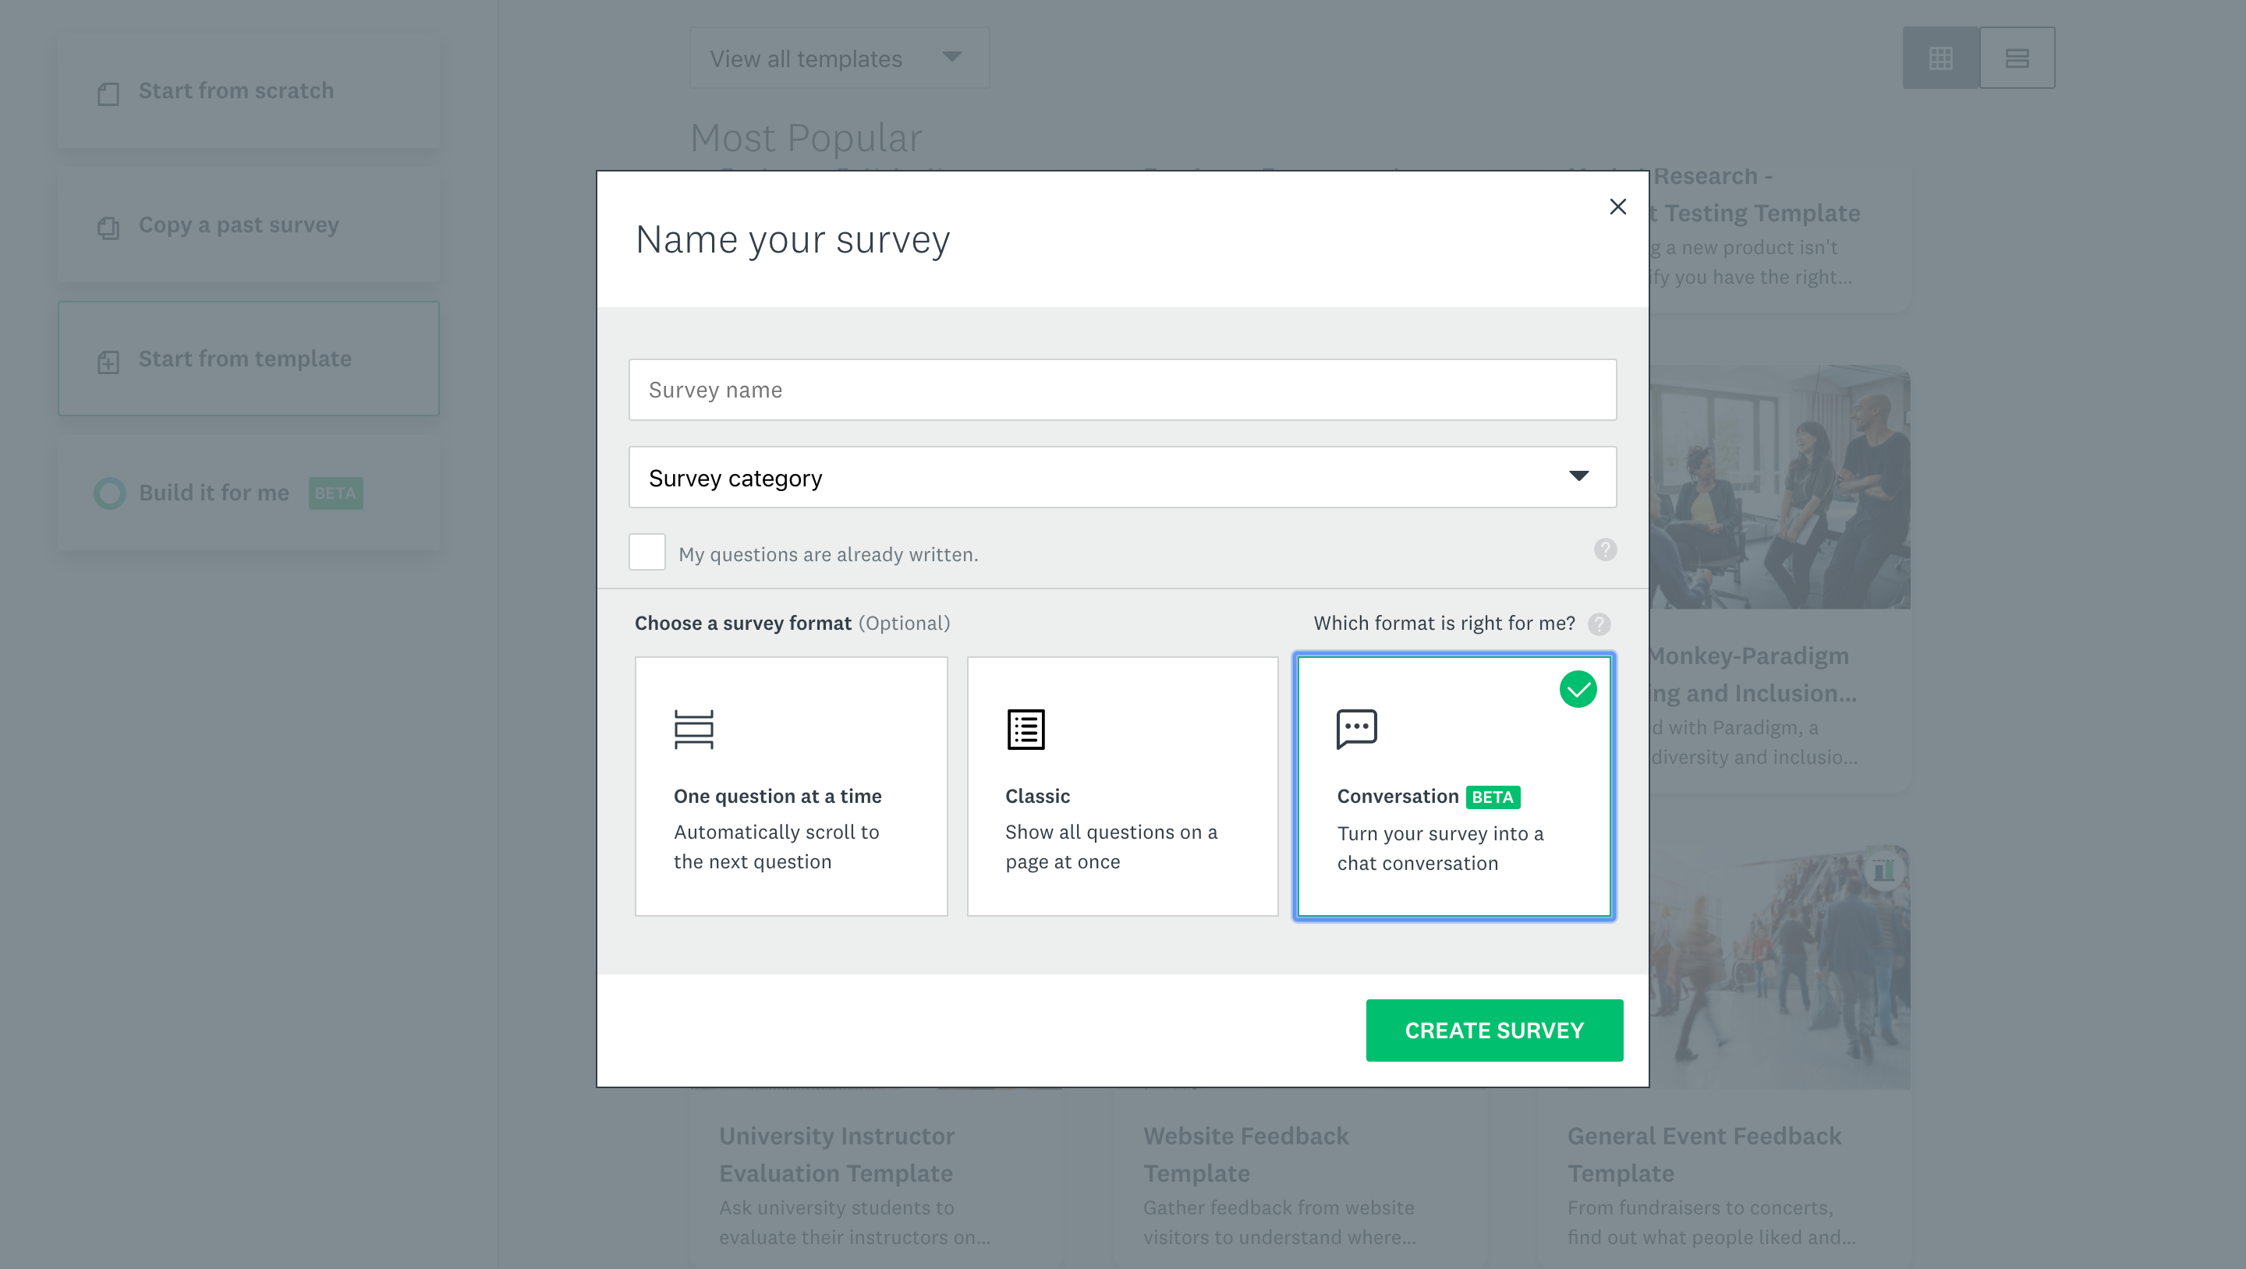Select the One question at a time format icon
The width and height of the screenshot is (2246, 1269).
click(693, 729)
